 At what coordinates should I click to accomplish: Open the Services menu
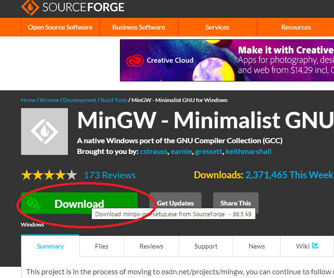point(217,27)
